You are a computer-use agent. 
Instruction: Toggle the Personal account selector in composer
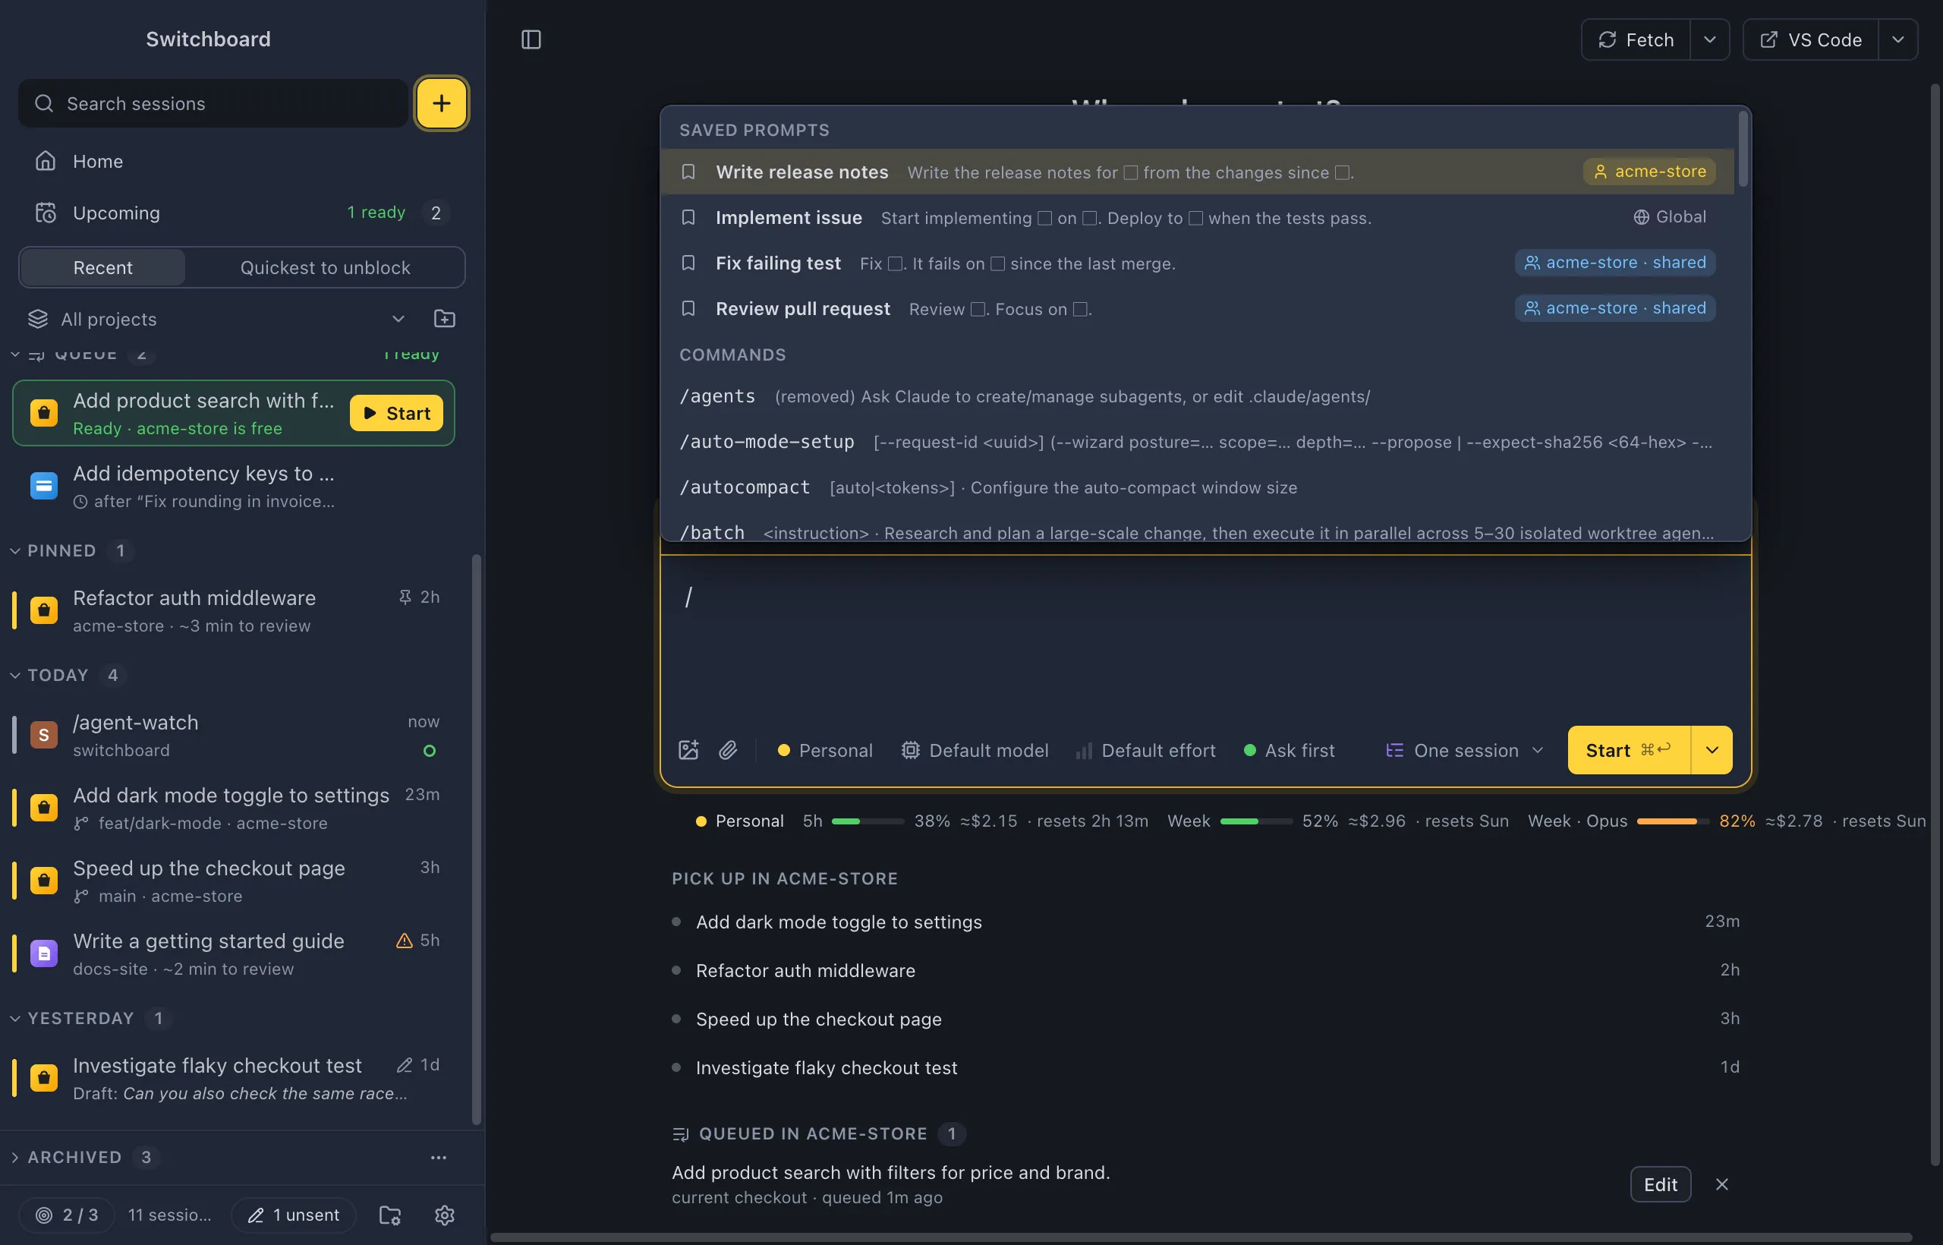pos(825,750)
